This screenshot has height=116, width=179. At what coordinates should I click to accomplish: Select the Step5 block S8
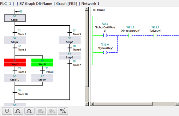70,40
